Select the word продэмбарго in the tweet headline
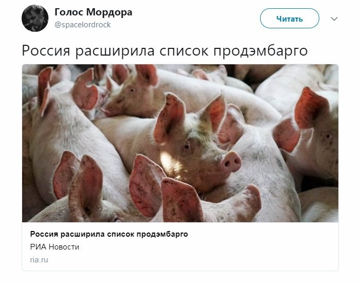Image resolution: width=360 pixels, height=284 pixels. [x=261, y=51]
